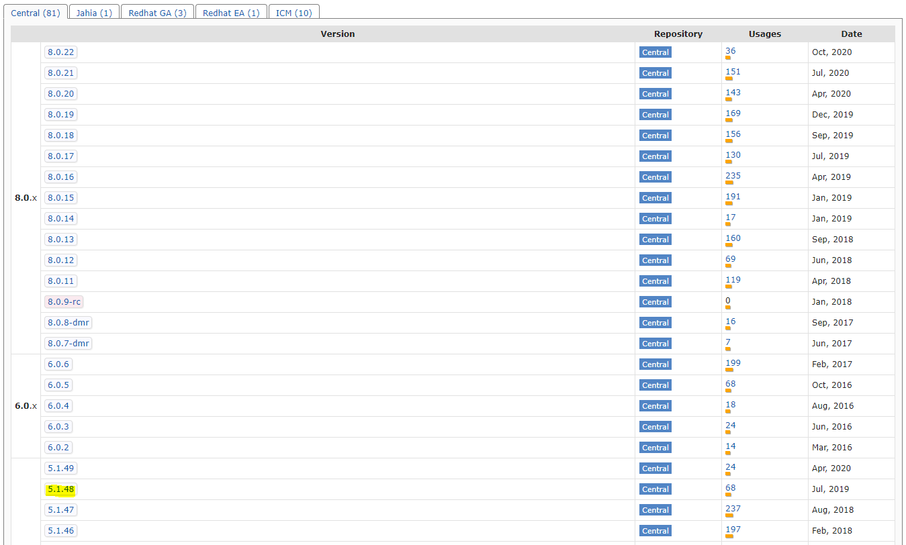Open version 8.0.17 link
The height and width of the screenshot is (545, 906).
60,156
